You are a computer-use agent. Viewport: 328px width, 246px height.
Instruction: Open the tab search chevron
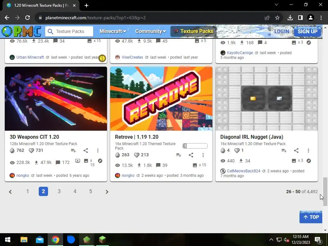click(x=276, y=4)
